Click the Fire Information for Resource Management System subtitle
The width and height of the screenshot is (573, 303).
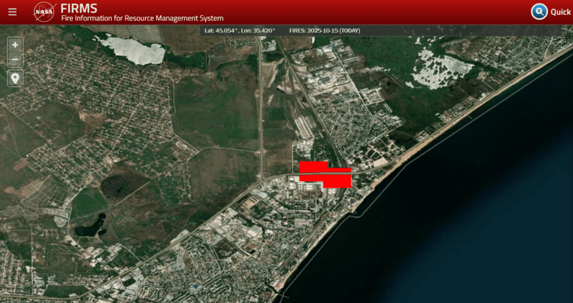point(142,18)
